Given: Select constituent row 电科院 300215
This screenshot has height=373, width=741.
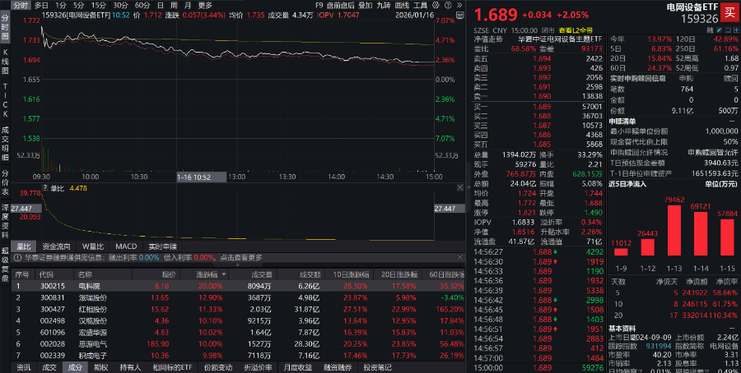Looking at the screenshot, I should (x=238, y=286).
